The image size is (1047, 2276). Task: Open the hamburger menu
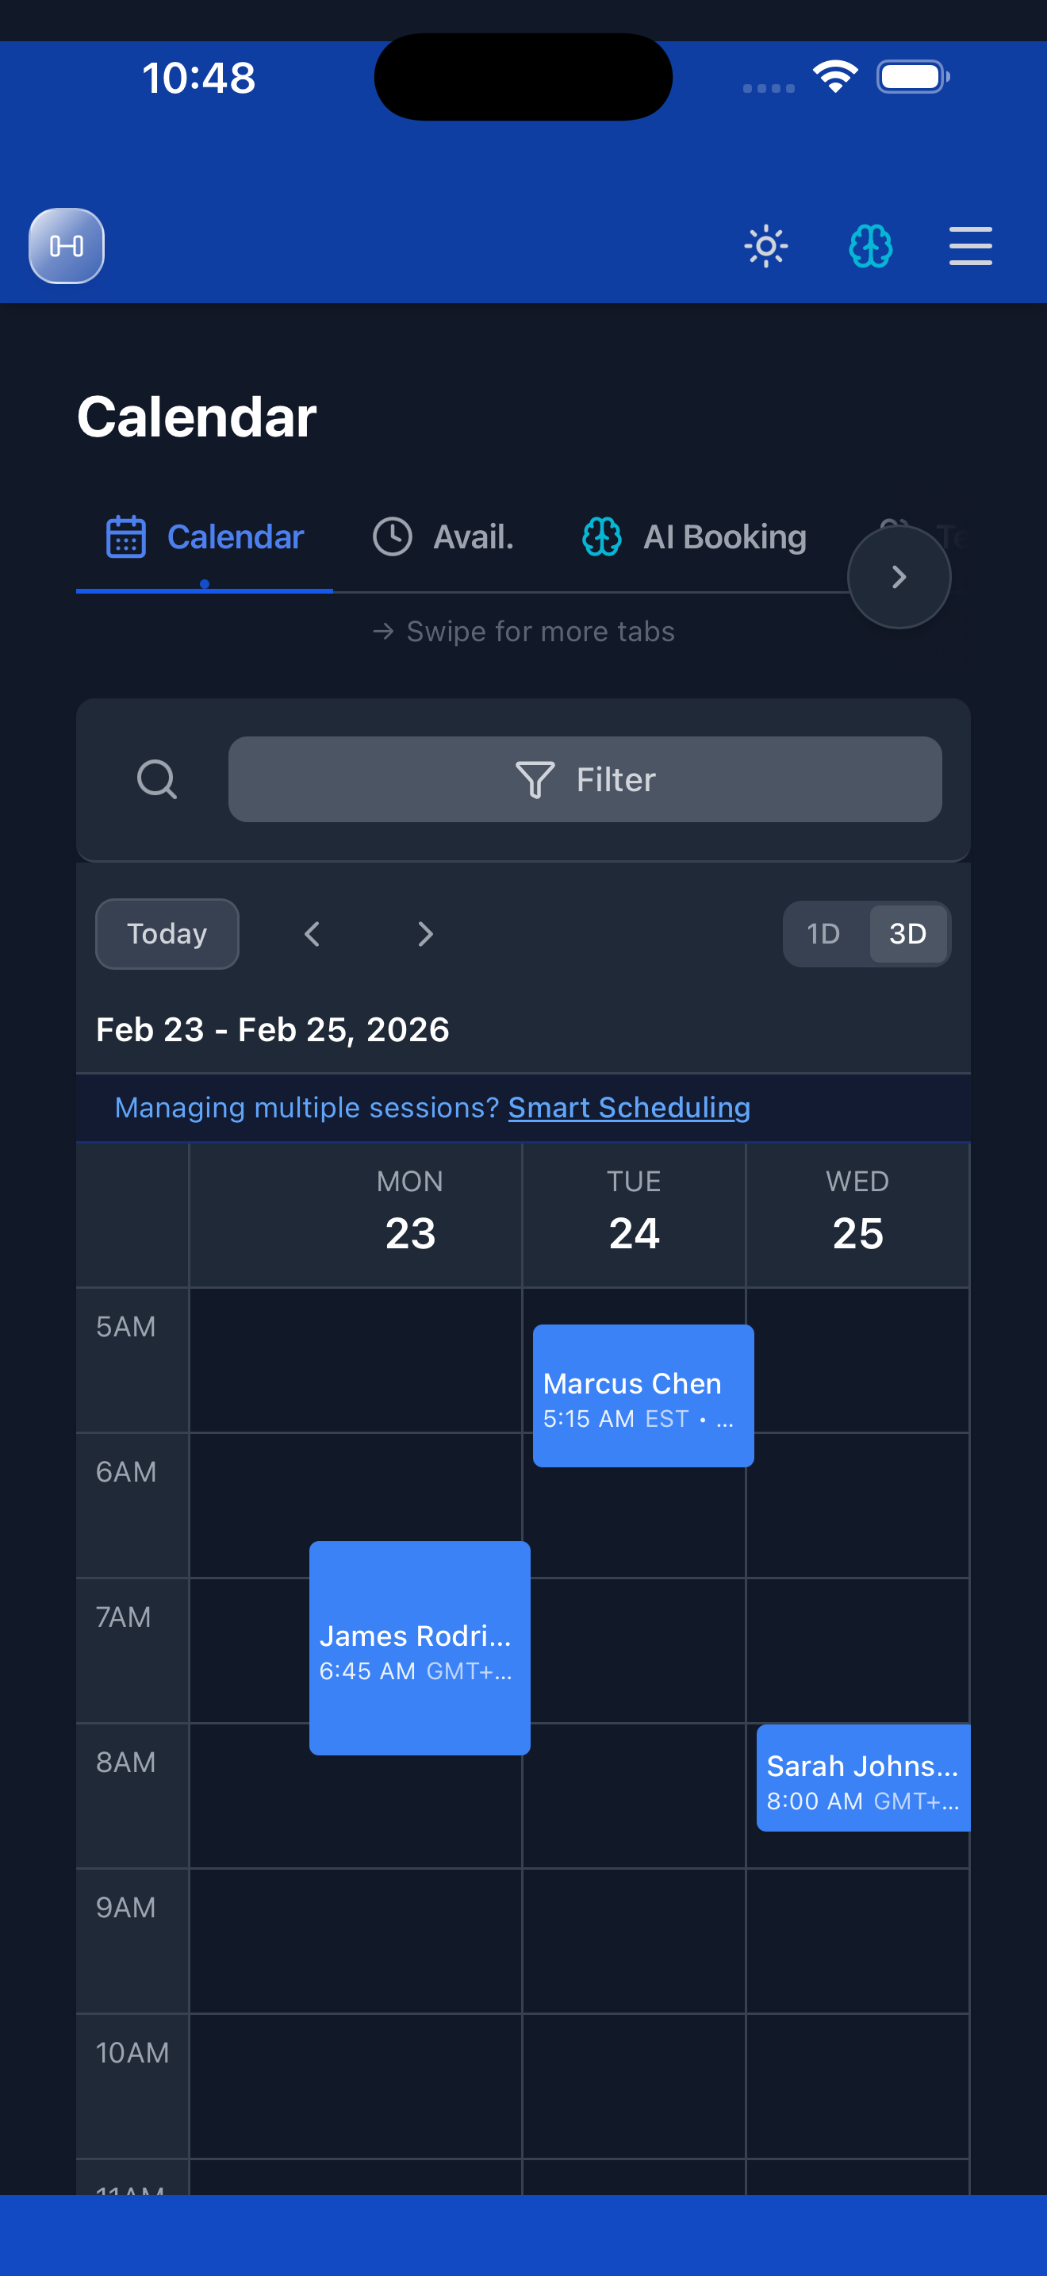point(970,248)
